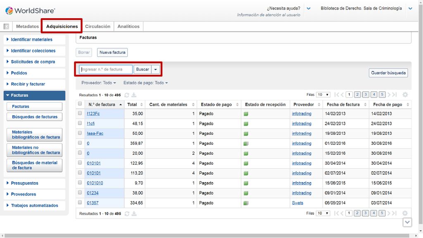The height and width of the screenshot is (238, 423).
Task: Click the Nueva factura button
Action: point(112,52)
